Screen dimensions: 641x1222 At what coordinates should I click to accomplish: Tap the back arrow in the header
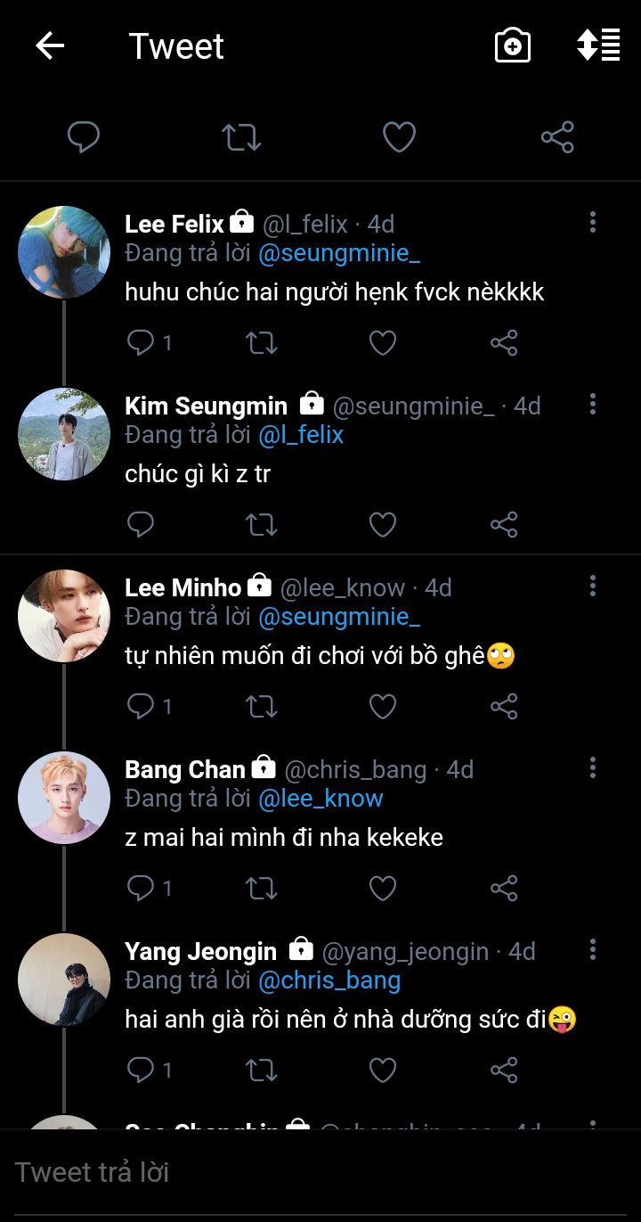pos(50,46)
